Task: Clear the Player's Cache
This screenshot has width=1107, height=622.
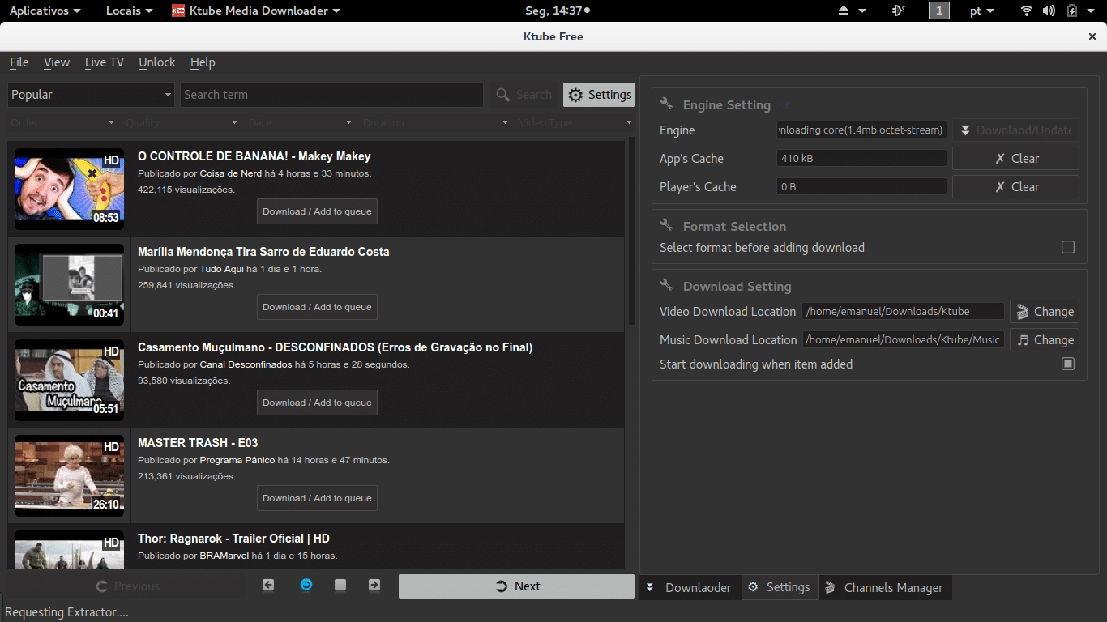Action: coord(1015,186)
